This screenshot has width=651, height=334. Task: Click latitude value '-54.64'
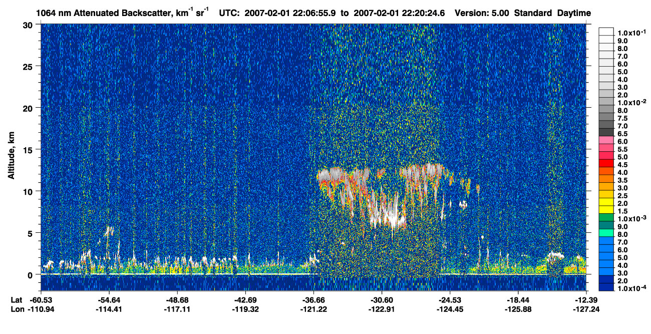(109, 299)
